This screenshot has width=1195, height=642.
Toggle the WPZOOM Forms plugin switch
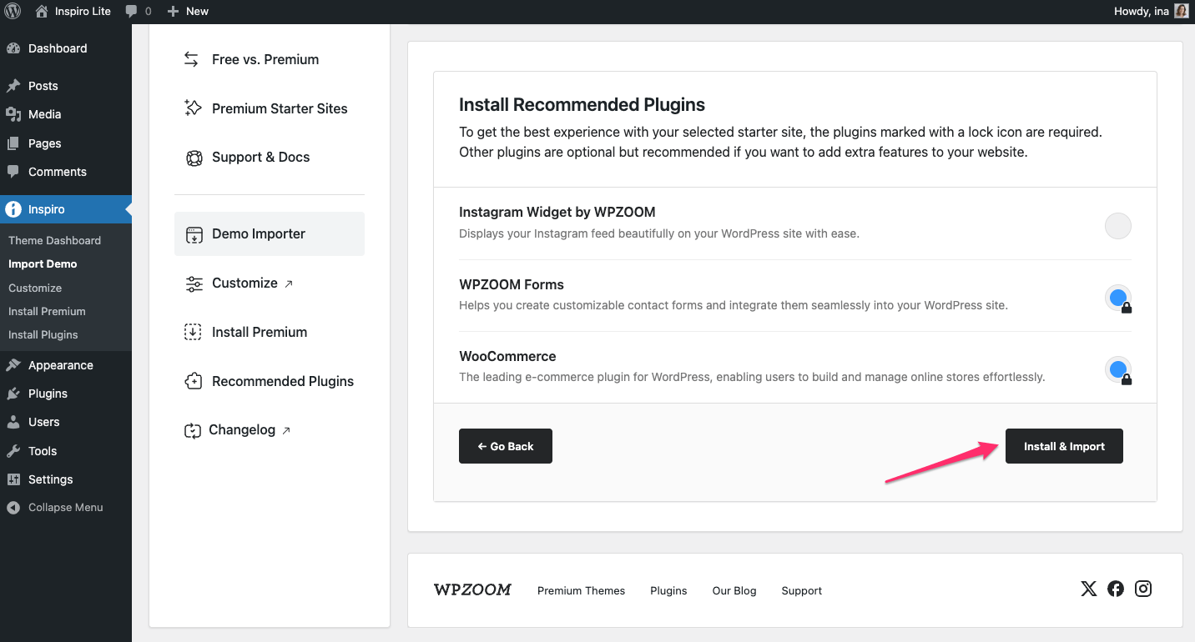tap(1117, 298)
